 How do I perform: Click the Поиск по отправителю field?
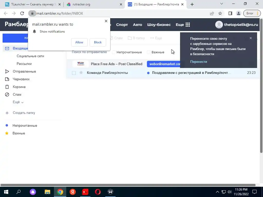89,52
